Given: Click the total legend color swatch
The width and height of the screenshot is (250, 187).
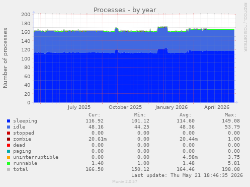Looking at the screenshot, I should pyautogui.click(x=9, y=169).
